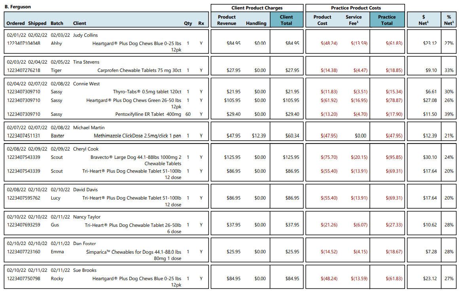The image size is (460, 292).
Task: Click the $60.34 client total
Action: pyautogui.click(x=292, y=136)
